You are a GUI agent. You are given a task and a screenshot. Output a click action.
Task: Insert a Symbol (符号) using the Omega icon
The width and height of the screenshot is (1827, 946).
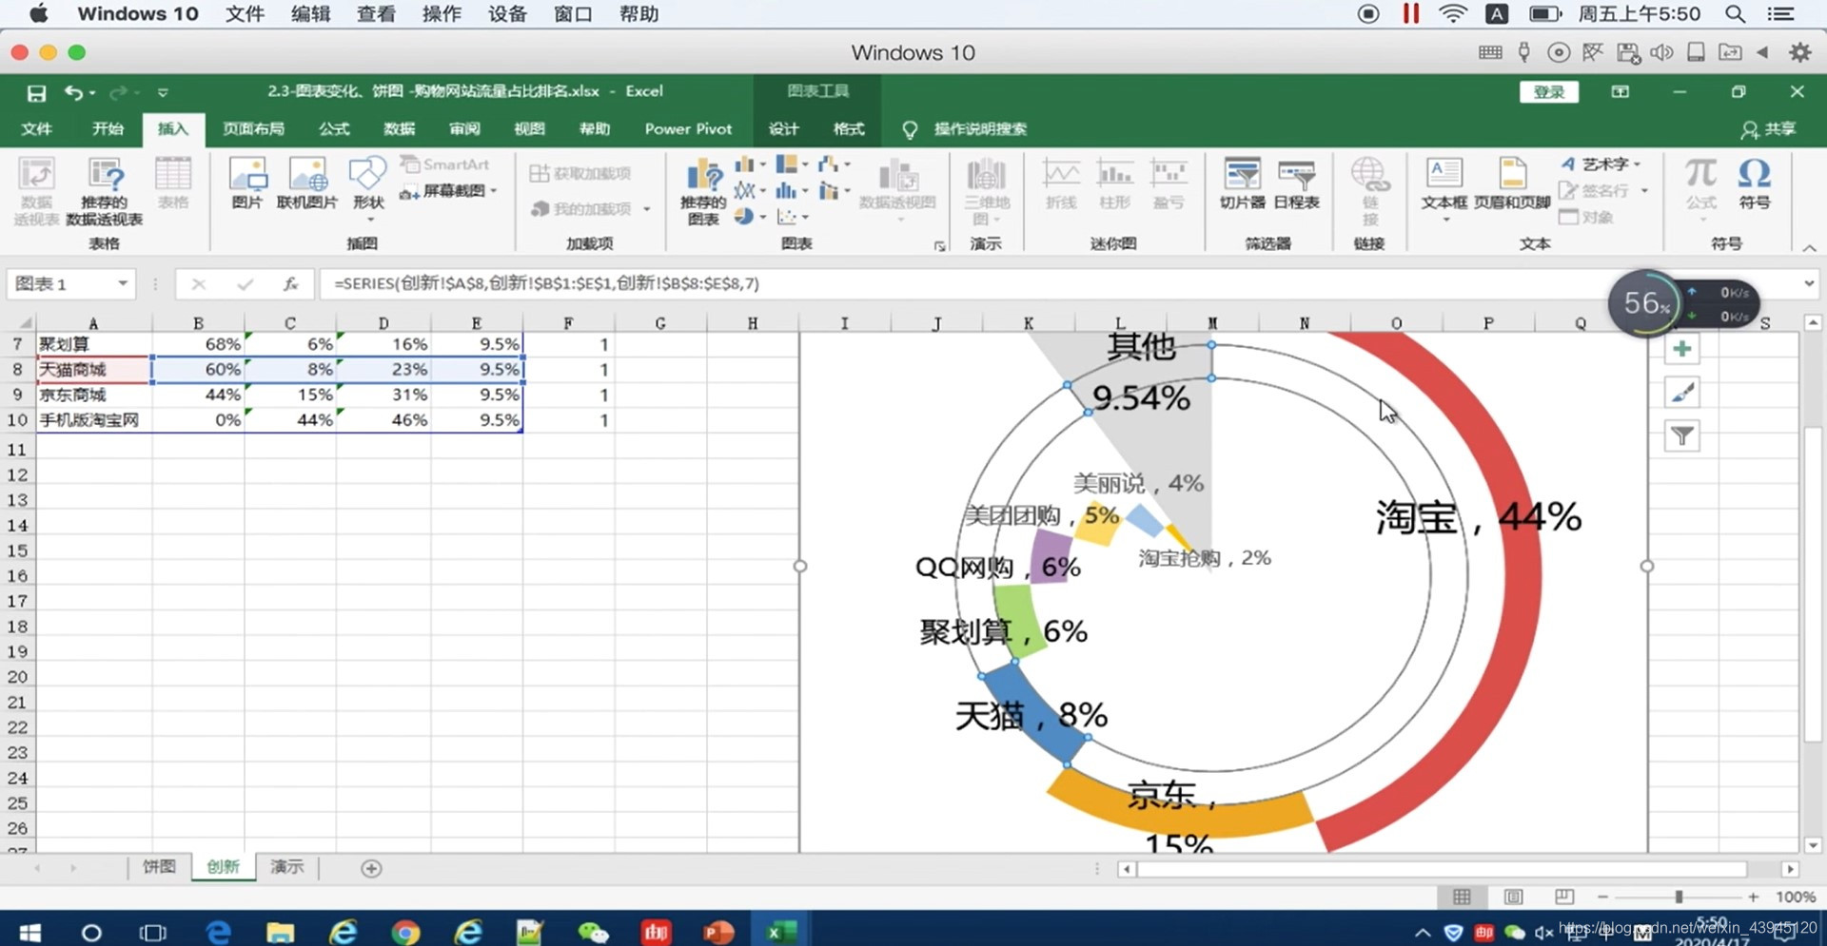click(1754, 183)
